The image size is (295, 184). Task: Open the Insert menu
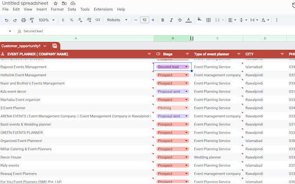(x=41, y=9)
